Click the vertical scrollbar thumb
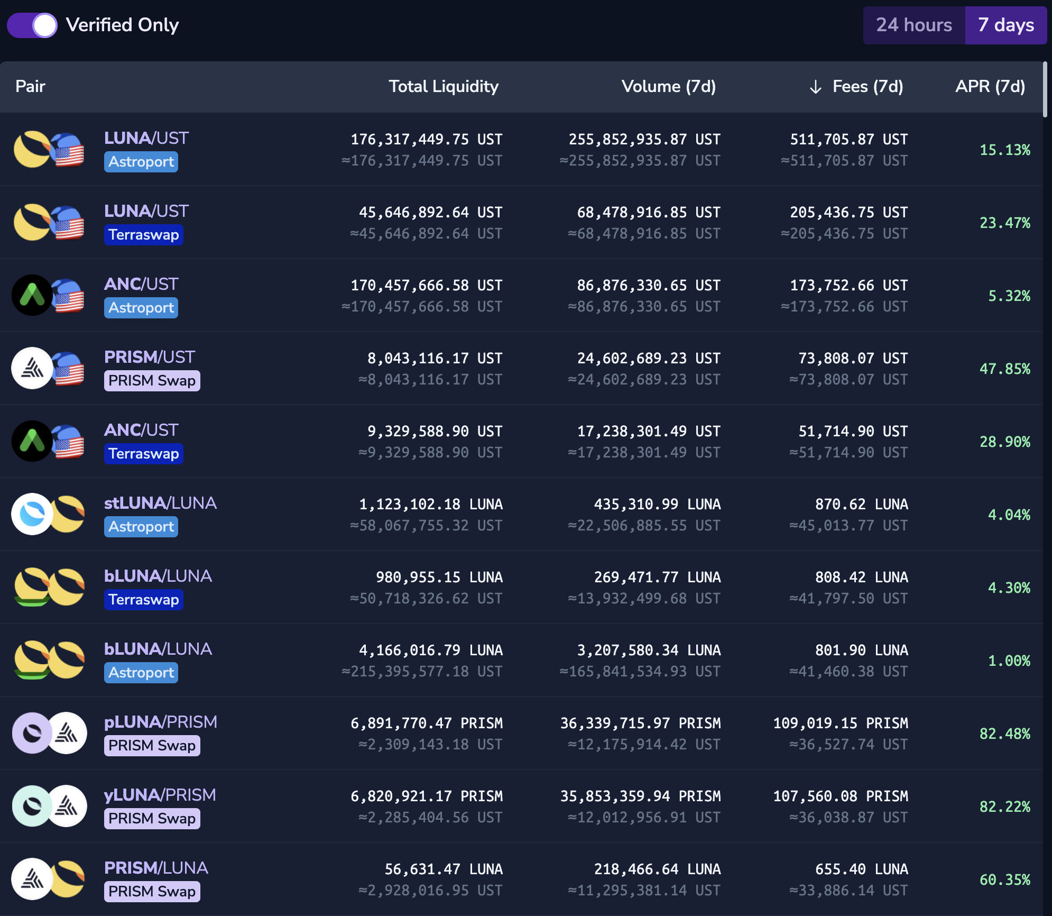This screenshot has width=1052, height=916. (x=1045, y=90)
